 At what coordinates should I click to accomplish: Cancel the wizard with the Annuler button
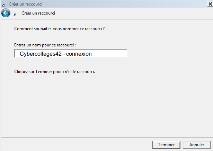(196, 144)
